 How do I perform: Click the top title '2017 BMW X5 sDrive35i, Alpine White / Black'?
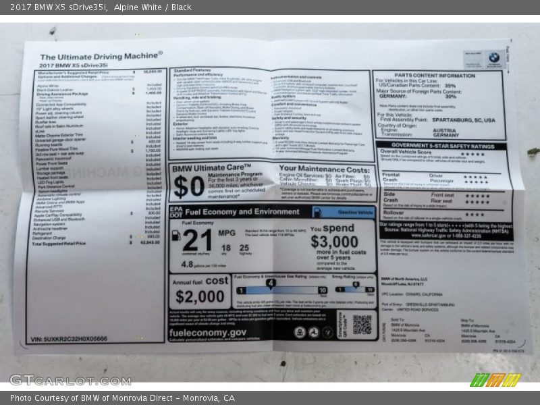(x=101, y=7)
